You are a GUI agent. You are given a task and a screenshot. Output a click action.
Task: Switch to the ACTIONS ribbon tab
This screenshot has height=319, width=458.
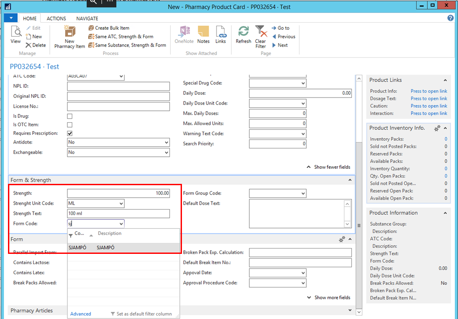[56, 19]
